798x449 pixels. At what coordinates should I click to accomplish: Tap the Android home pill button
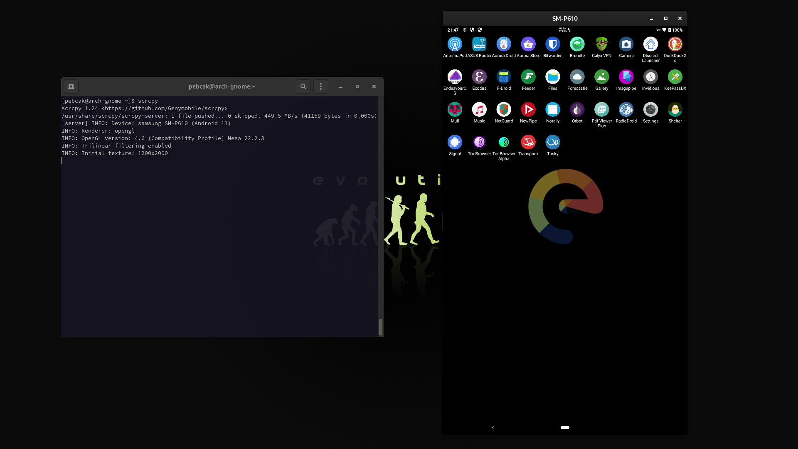click(565, 427)
